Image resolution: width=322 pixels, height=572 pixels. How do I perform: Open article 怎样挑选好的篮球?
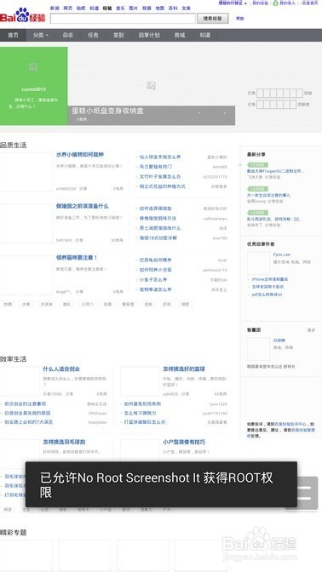pos(184,369)
